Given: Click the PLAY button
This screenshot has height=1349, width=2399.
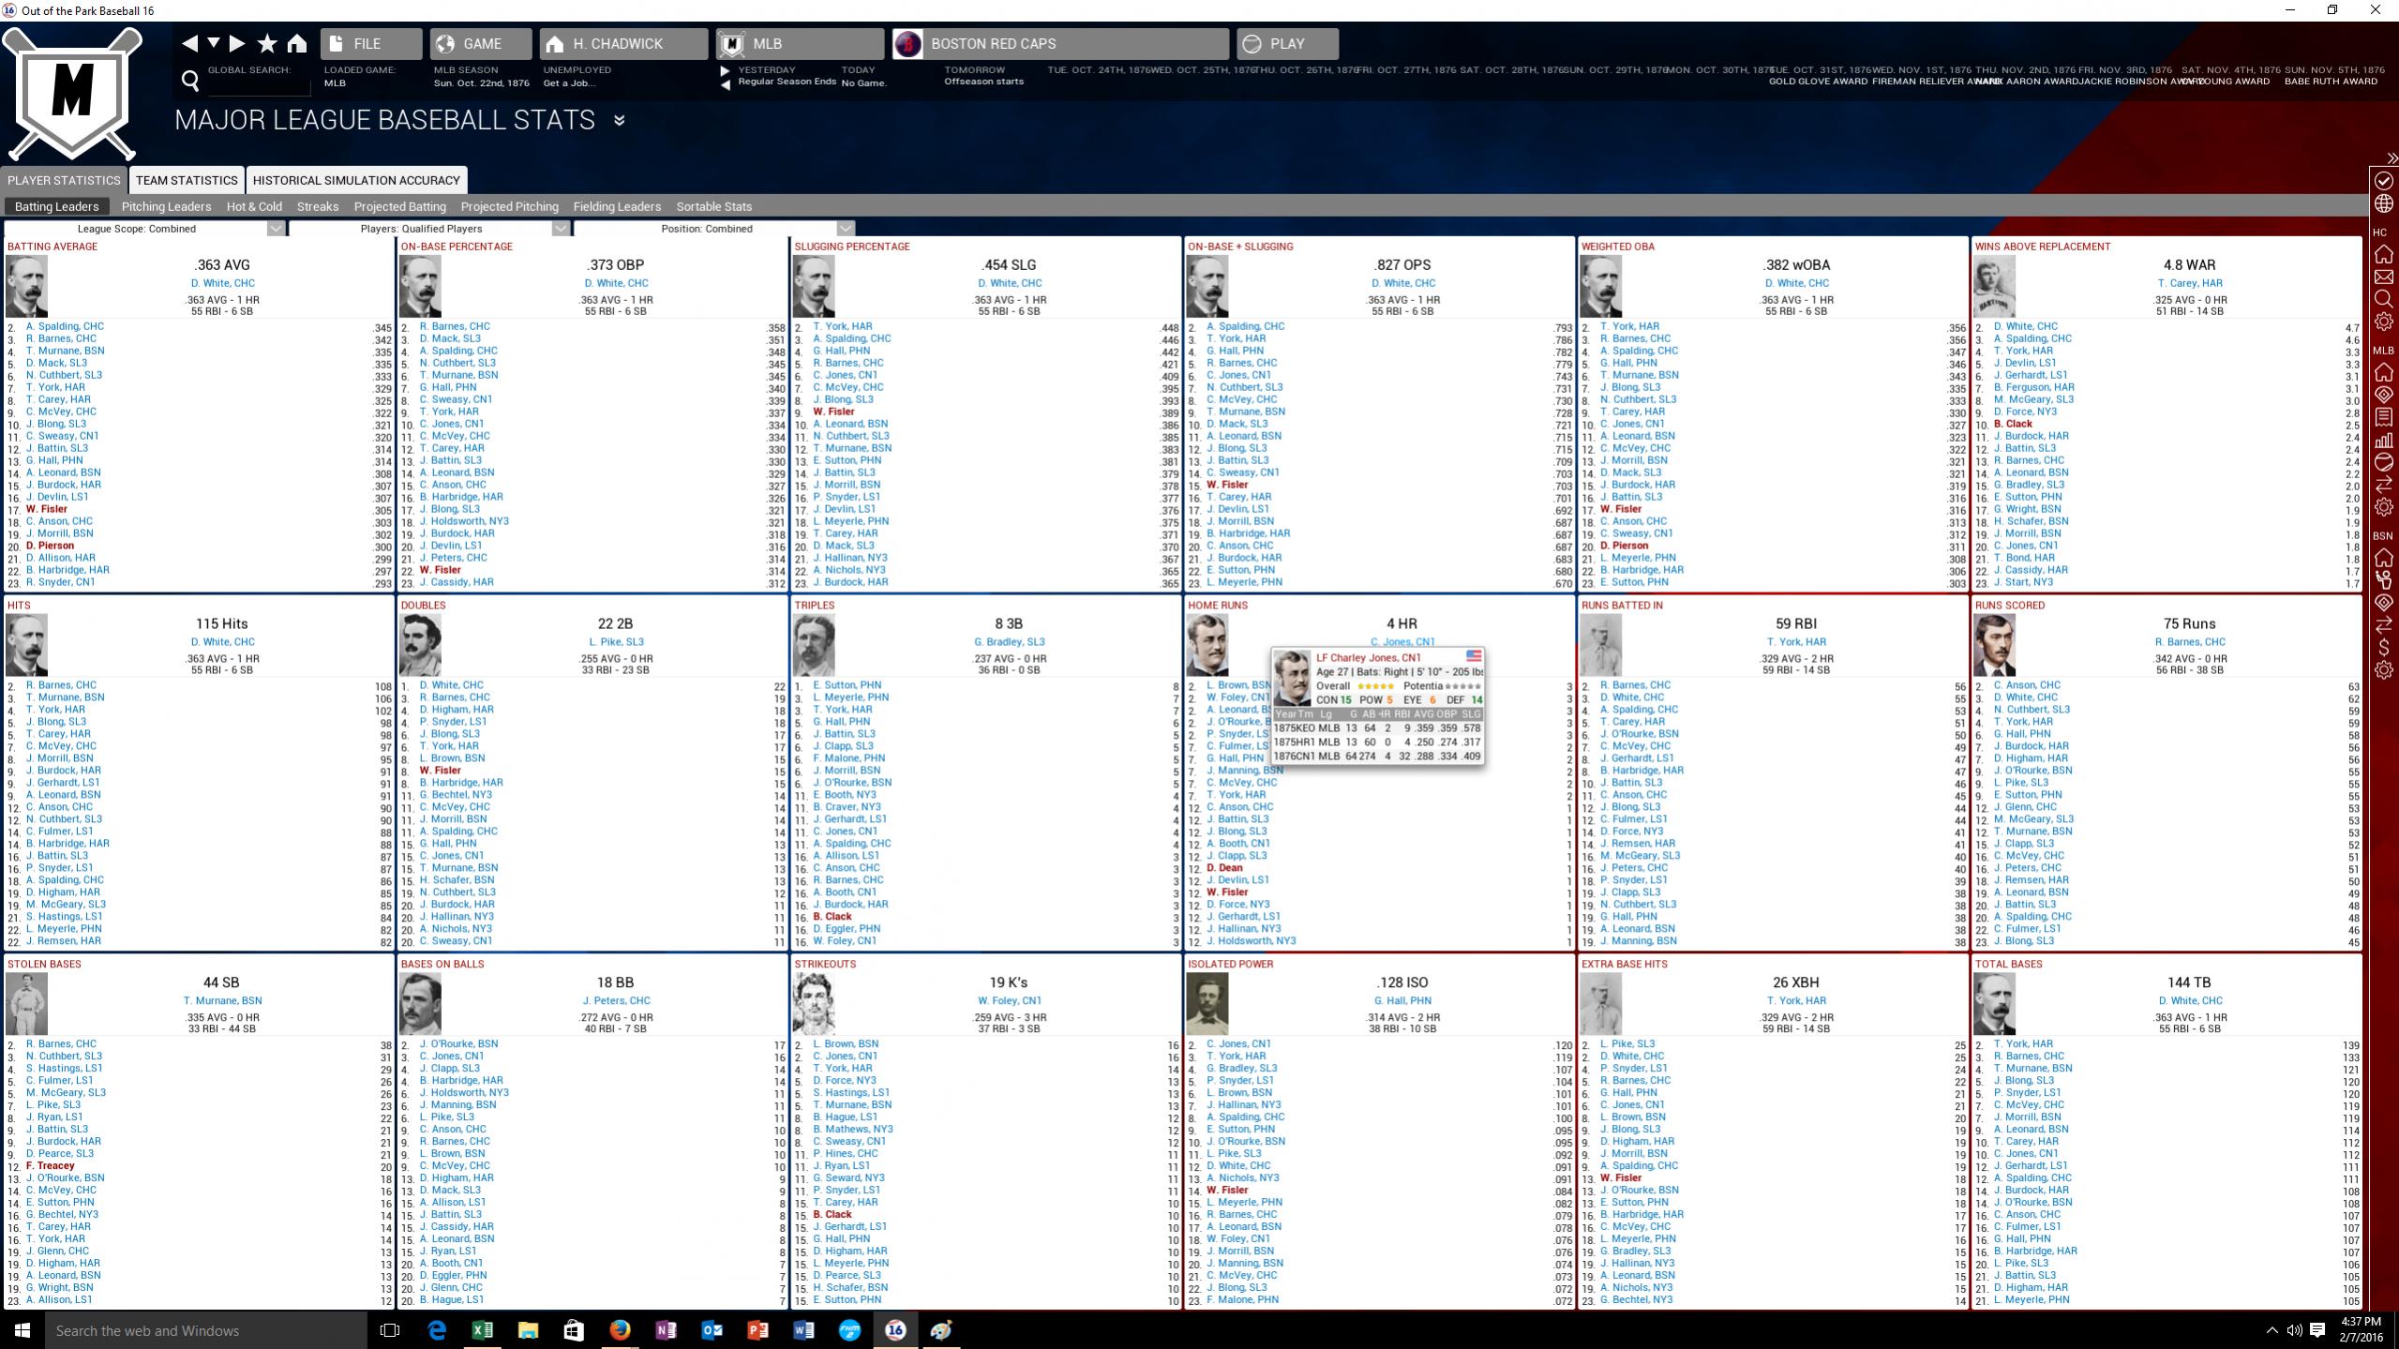Looking at the screenshot, I should [1286, 43].
